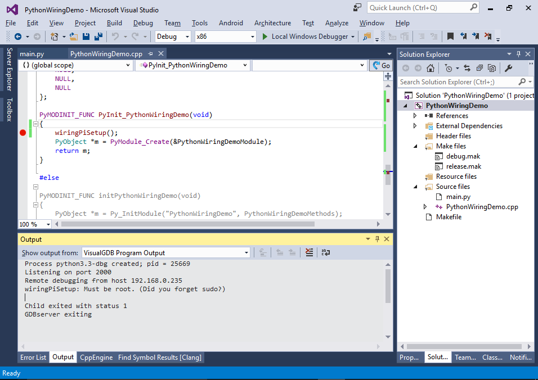538x380 pixels.
Task: Start Local Windows Debugger
Action: click(x=307, y=37)
